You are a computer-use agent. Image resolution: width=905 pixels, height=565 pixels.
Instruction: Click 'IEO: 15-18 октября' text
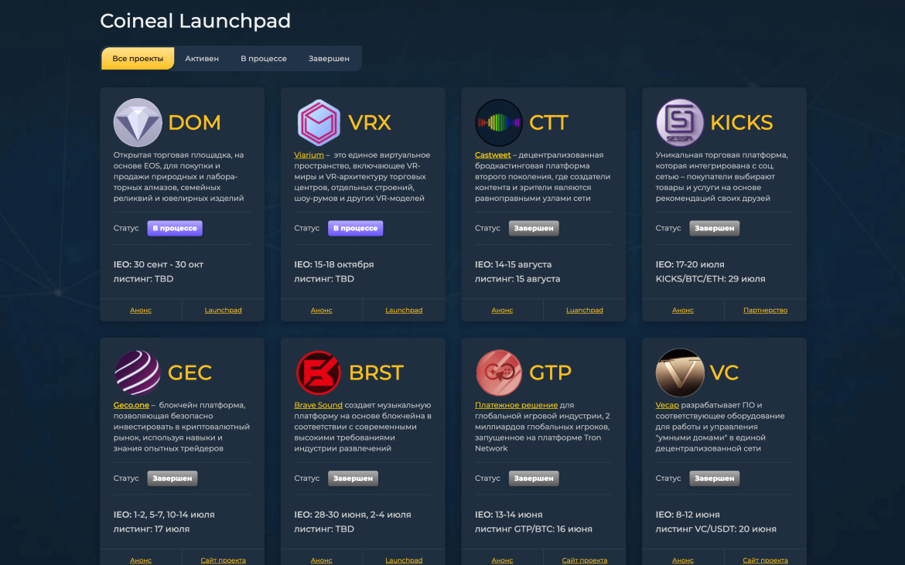coord(333,264)
